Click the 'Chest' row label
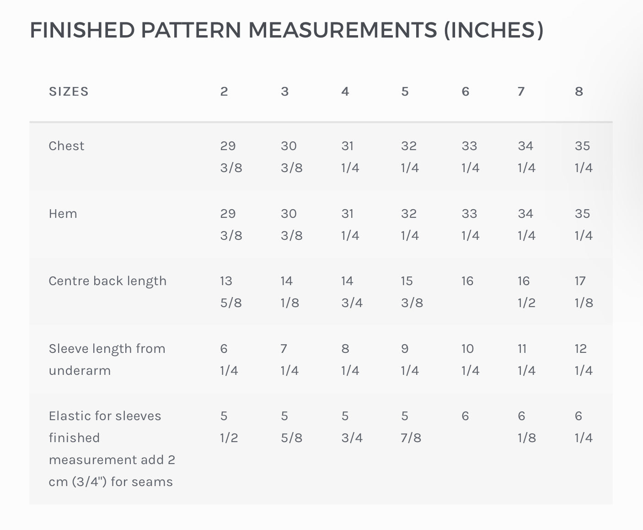This screenshot has height=530, width=643. [x=66, y=146]
